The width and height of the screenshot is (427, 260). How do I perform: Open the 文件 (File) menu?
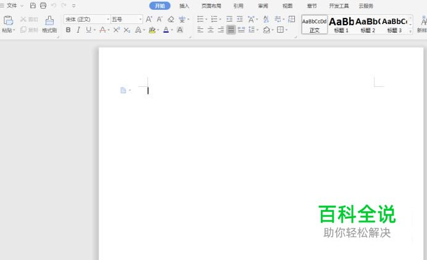11,6
